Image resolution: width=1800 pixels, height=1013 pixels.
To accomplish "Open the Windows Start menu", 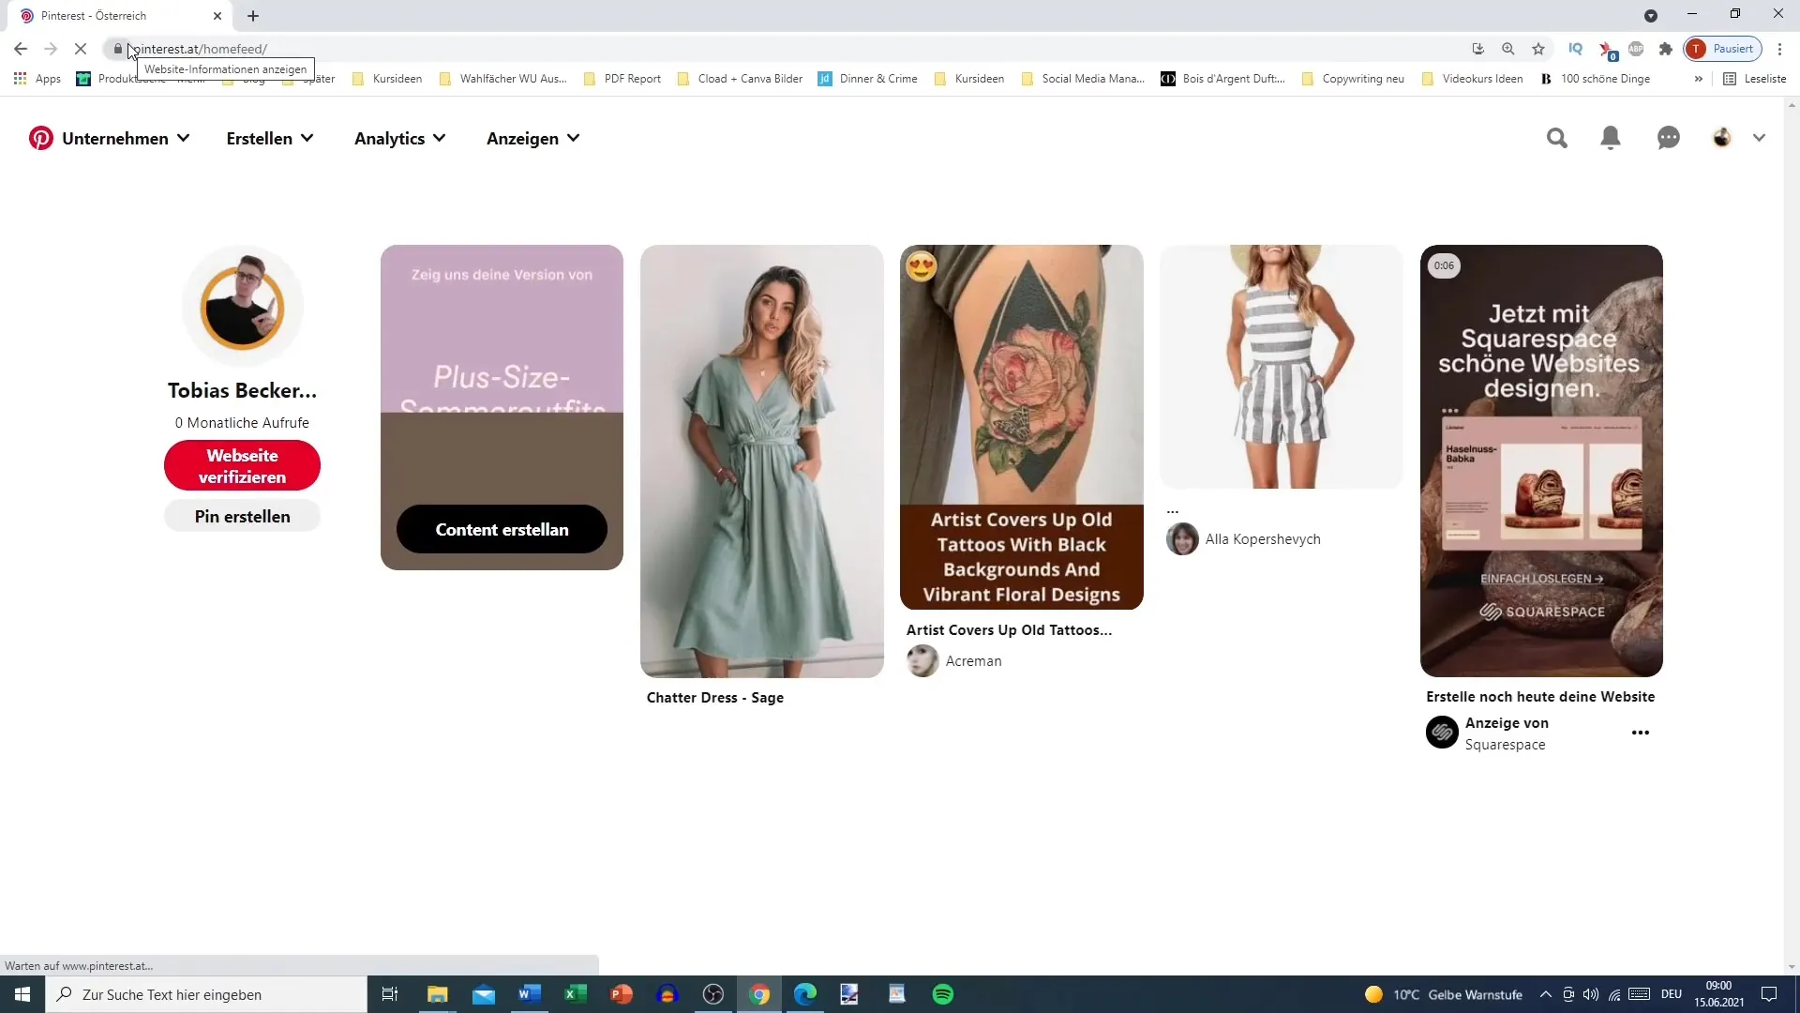I will click(x=22, y=994).
